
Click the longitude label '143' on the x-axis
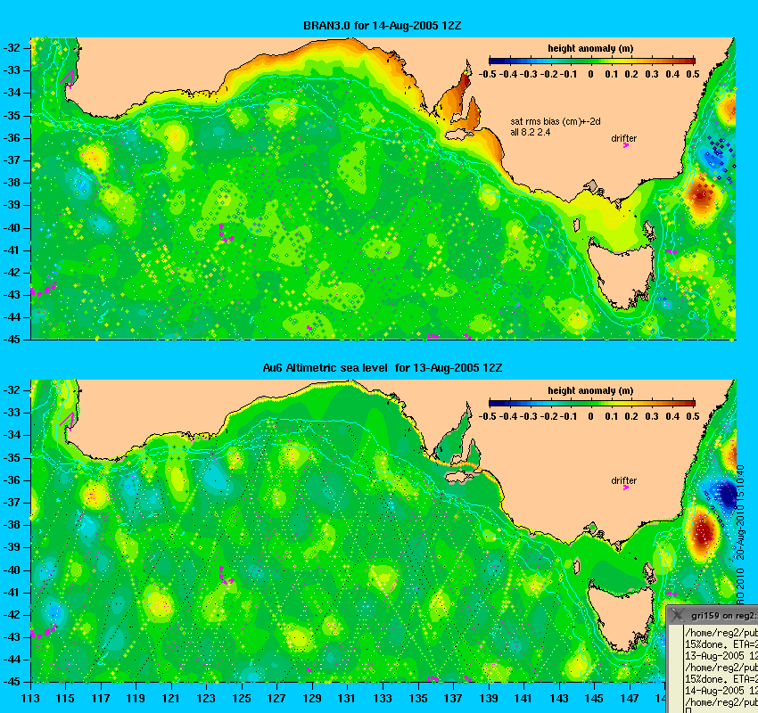[x=559, y=699]
